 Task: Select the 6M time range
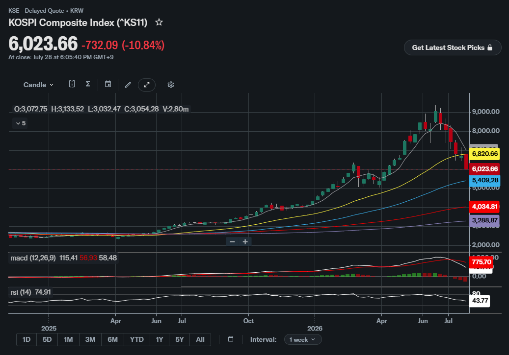[x=112, y=339]
